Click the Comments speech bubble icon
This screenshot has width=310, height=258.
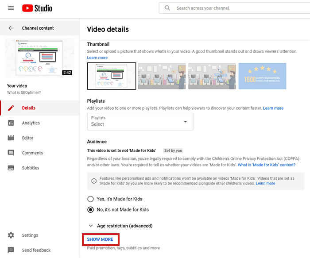tap(11, 153)
